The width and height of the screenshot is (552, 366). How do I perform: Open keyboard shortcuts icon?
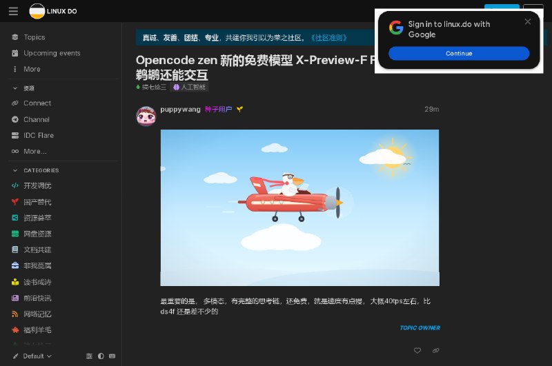point(112,356)
